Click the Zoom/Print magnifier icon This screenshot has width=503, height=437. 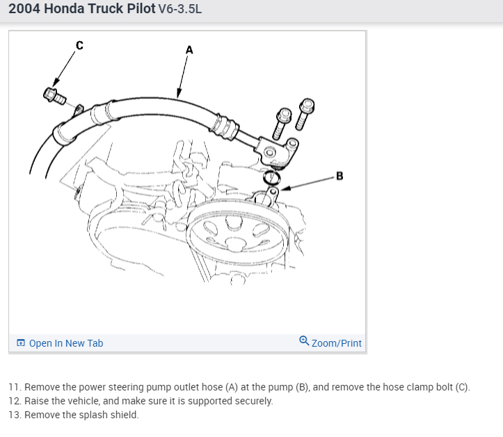click(x=304, y=340)
